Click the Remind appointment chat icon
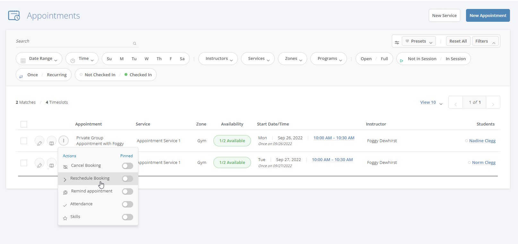 click(65, 192)
